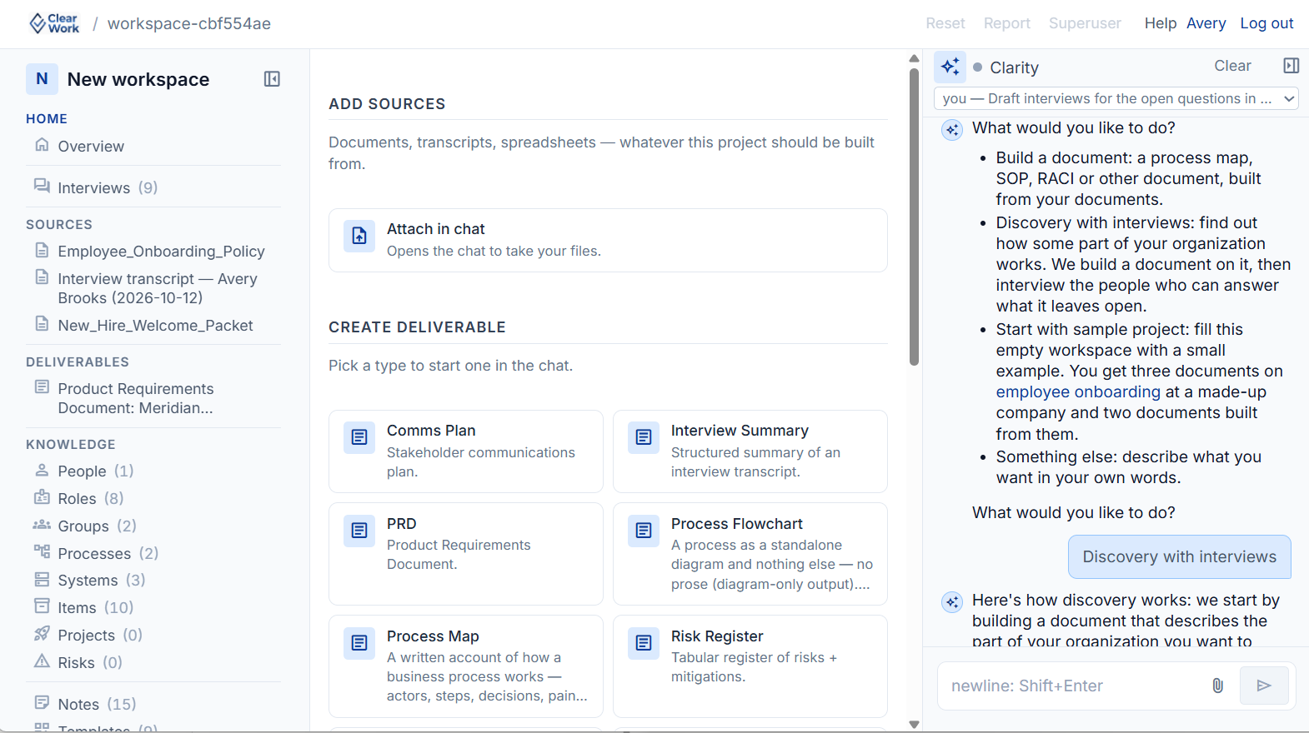The height and width of the screenshot is (733, 1309).
Task: Click the Report button in header
Action: (1007, 23)
